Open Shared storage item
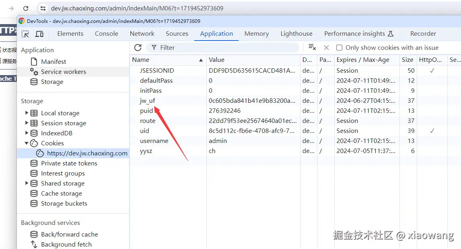 tap(63, 183)
